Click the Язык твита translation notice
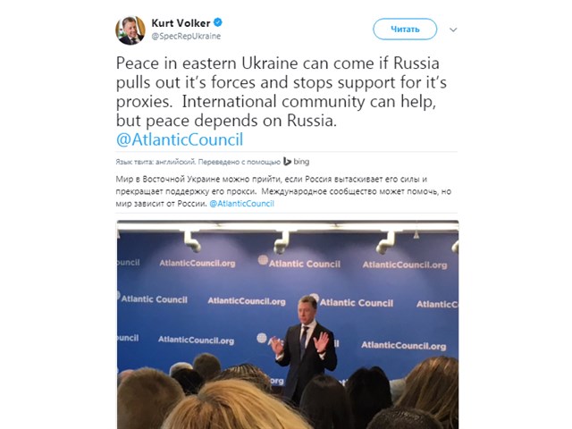This screenshot has height=429, width=572. 198,162
